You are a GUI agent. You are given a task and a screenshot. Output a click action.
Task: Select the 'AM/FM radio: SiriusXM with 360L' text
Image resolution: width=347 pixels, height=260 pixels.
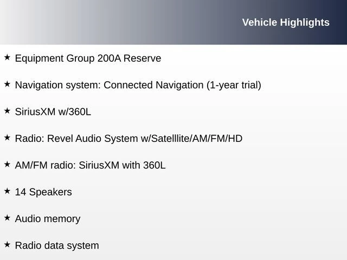90,165
